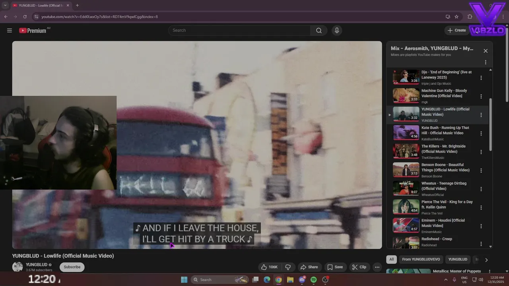509x286 pixels.
Task: Click in the YouTube search field
Action: pos(239,31)
